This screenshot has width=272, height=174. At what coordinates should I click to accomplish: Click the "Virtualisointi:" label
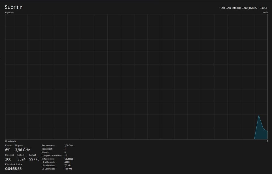[48, 159]
